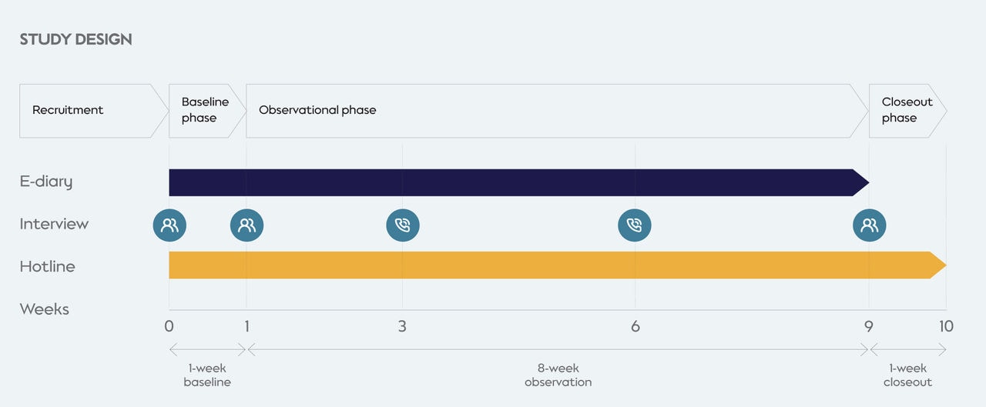This screenshot has width=986, height=407.
Task: Click week 10 at the end of the timeline
Action: tap(946, 326)
